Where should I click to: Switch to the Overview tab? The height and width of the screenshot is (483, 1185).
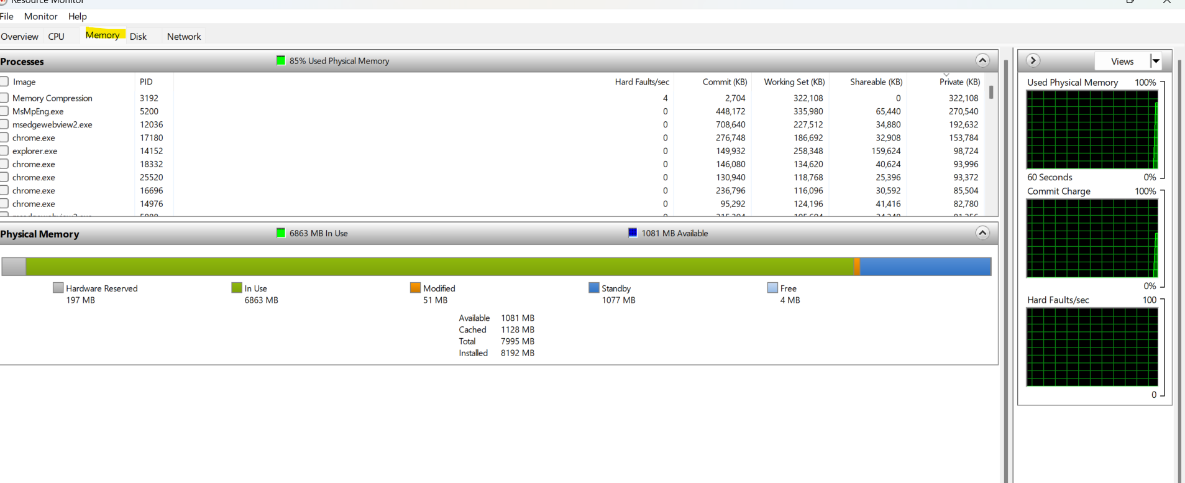point(19,37)
